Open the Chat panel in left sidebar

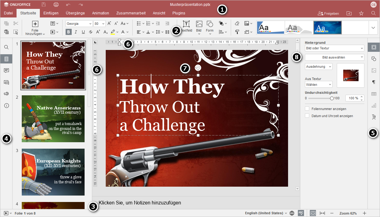[6, 82]
